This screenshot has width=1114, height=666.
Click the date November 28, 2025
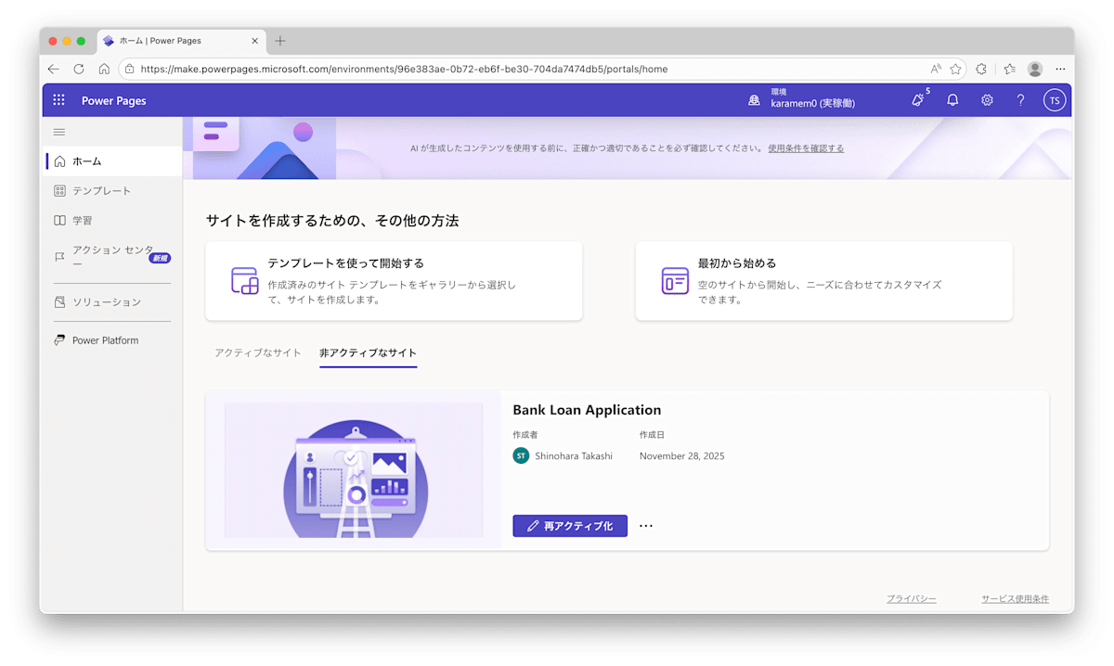coord(682,456)
